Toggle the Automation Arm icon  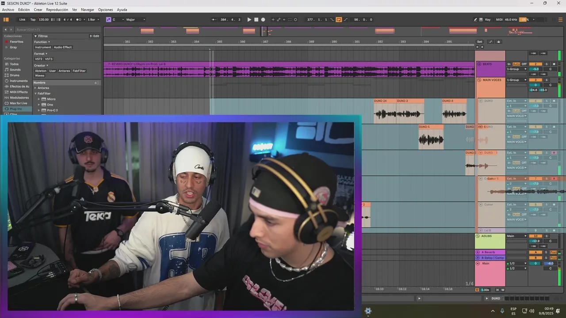pyautogui.click(x=279, y=19)
